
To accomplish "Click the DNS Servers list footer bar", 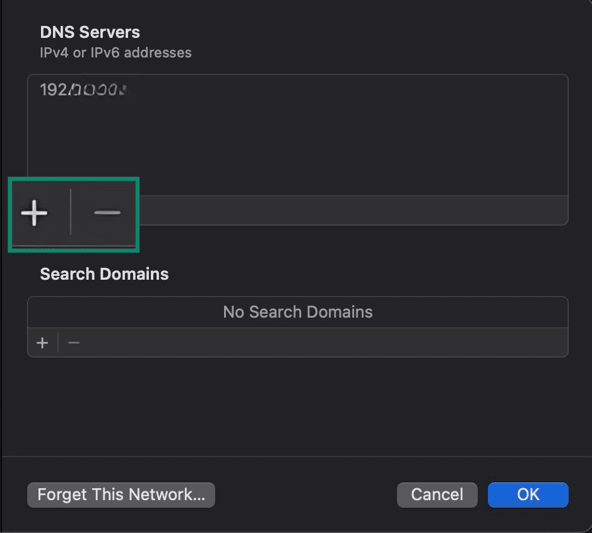I will pos(353,210).
